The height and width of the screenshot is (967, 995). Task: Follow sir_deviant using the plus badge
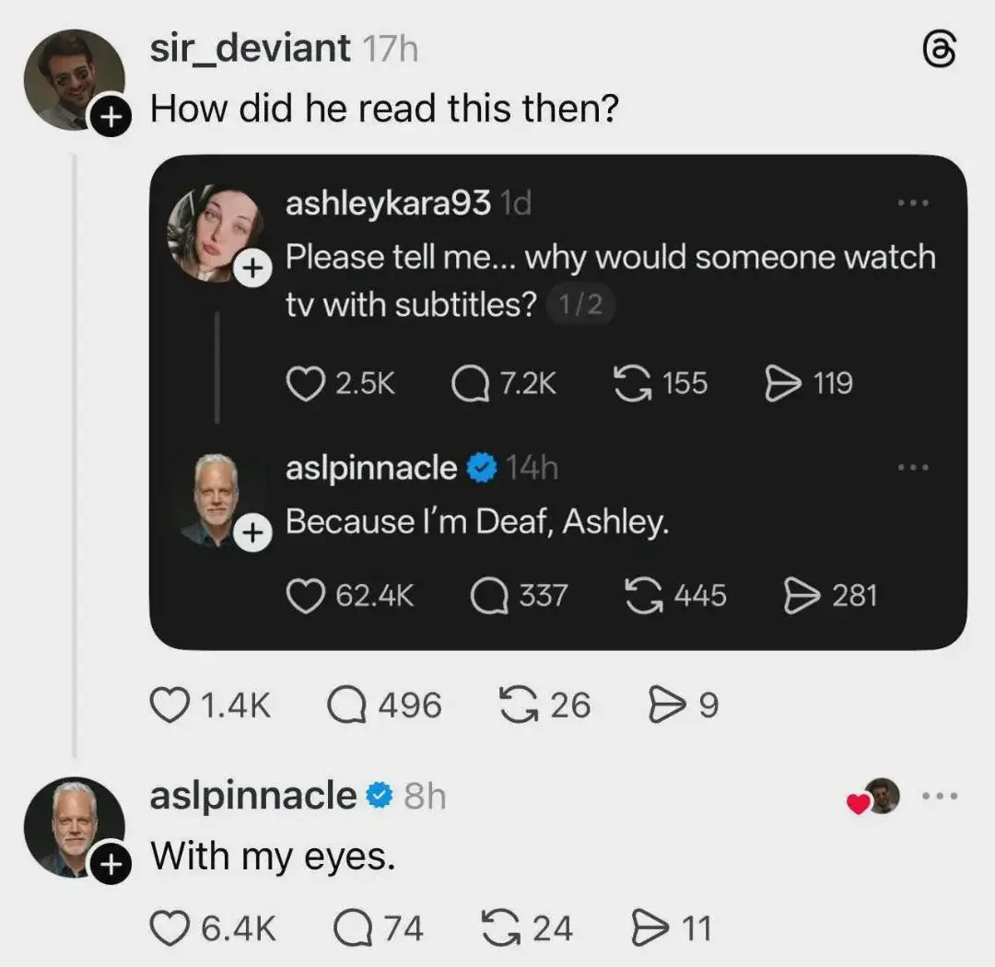click(110, 117)
